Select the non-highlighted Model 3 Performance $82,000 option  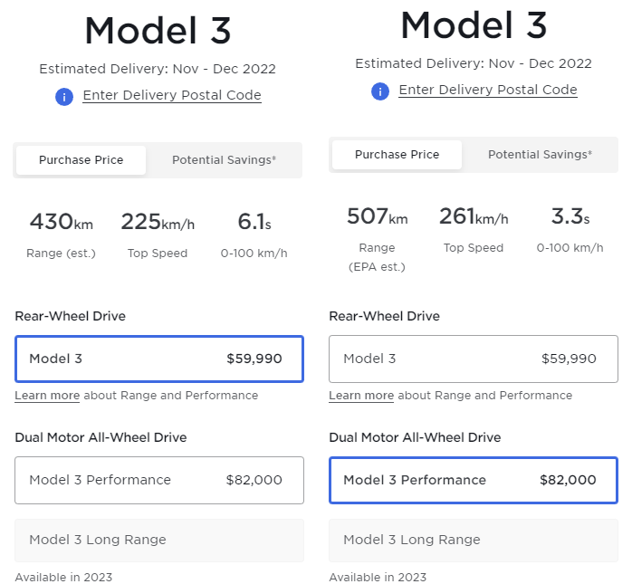[x=158, y=481]
